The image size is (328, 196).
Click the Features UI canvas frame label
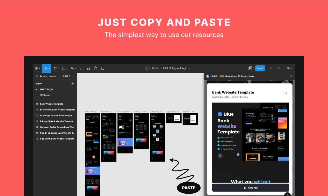[107, 112]
